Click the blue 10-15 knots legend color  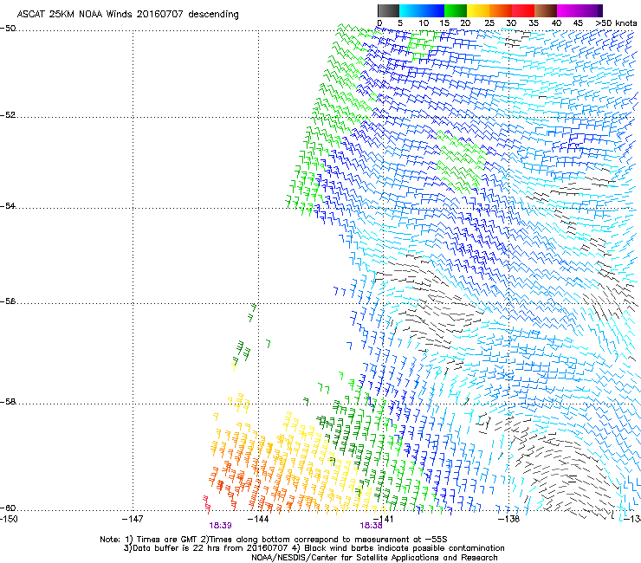[x=433, y=10]
